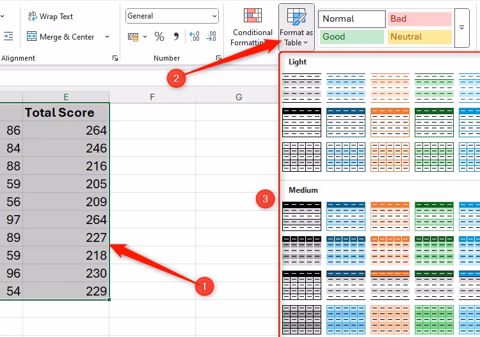
Task: Apply percent style icon
Action: click(159, 37)
